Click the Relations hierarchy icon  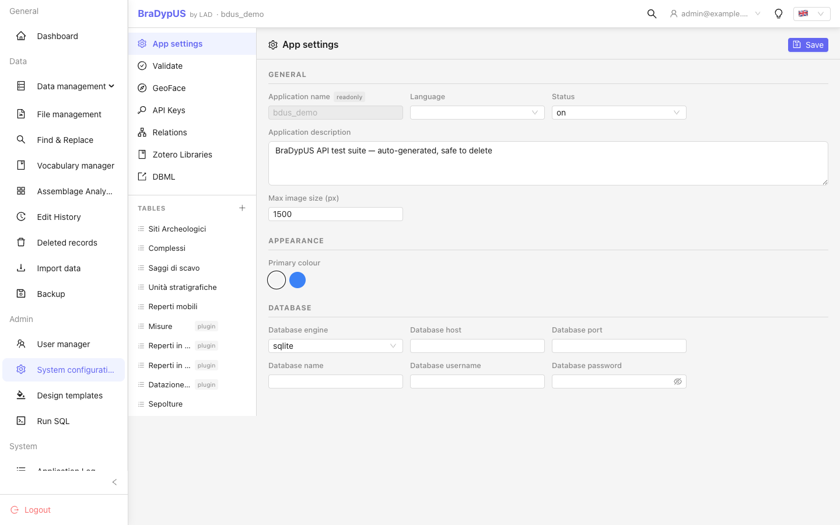(x=142, y=132)
